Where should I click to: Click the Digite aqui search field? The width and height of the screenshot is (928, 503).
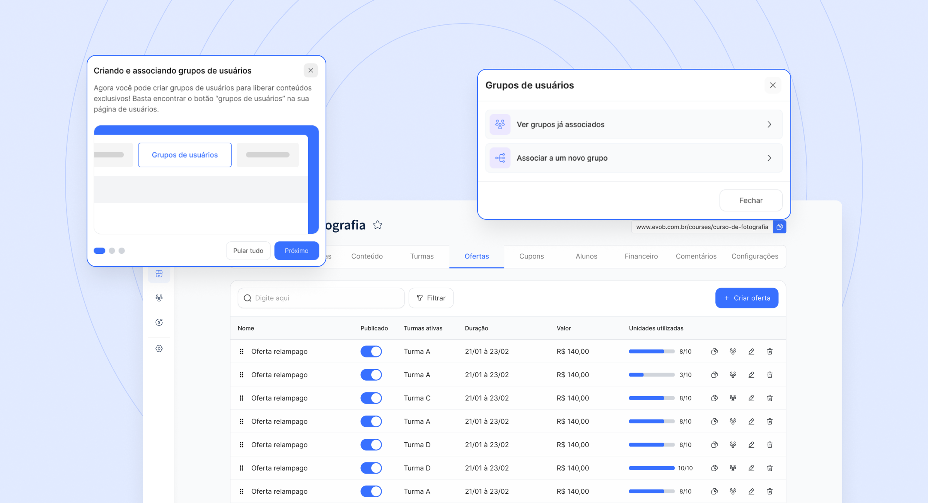[x=321, y=298]
